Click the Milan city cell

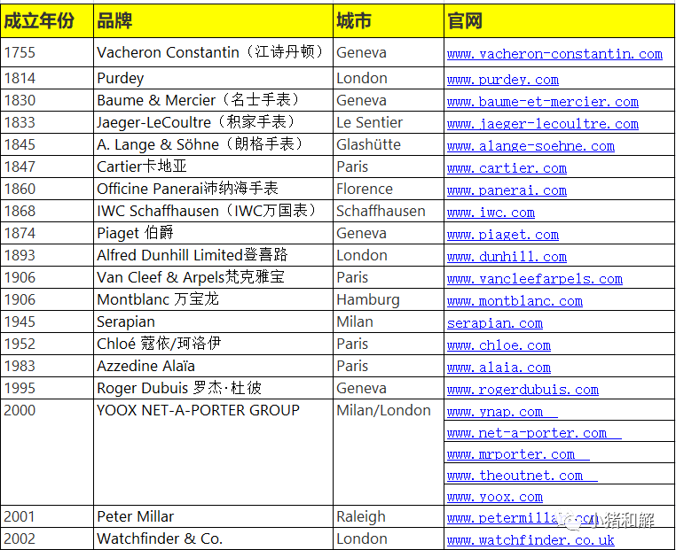(389, 321)
